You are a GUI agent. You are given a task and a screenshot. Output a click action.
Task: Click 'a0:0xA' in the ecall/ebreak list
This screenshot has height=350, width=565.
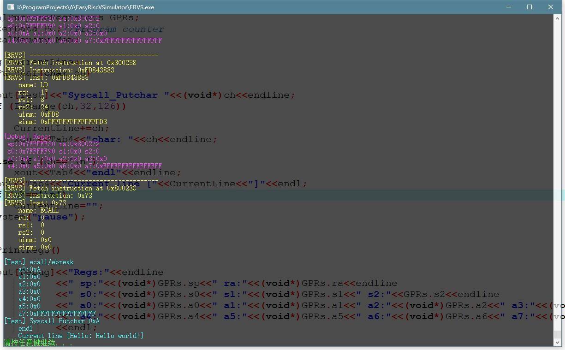[29, 269]
